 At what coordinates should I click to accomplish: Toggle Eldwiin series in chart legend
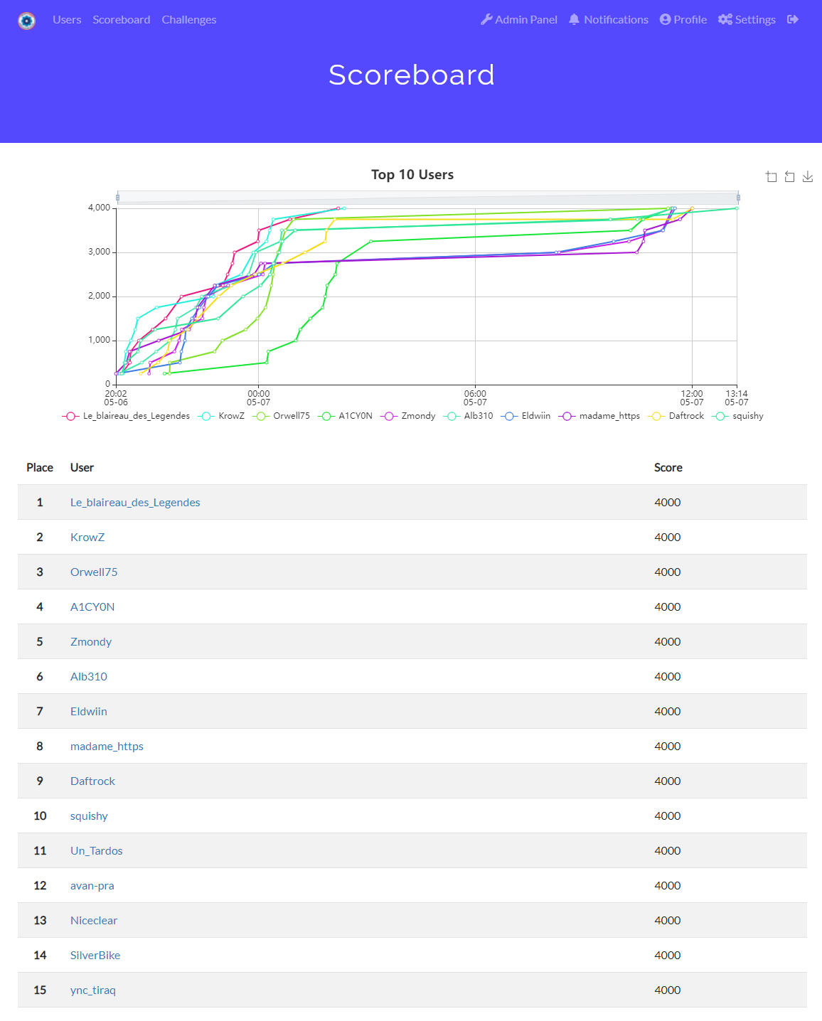(525, 416)
